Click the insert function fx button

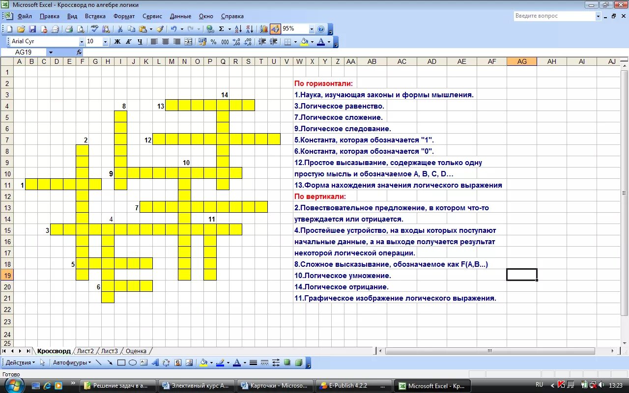(79, 52)
